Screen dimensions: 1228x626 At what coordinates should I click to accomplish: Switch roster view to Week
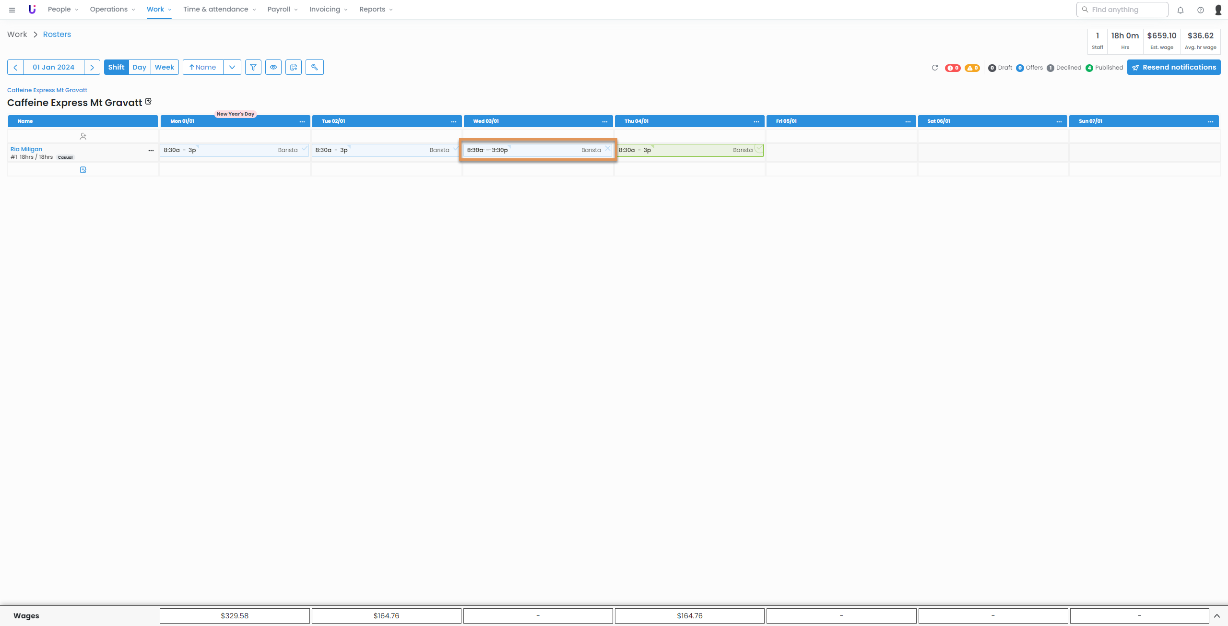(164, 67)
